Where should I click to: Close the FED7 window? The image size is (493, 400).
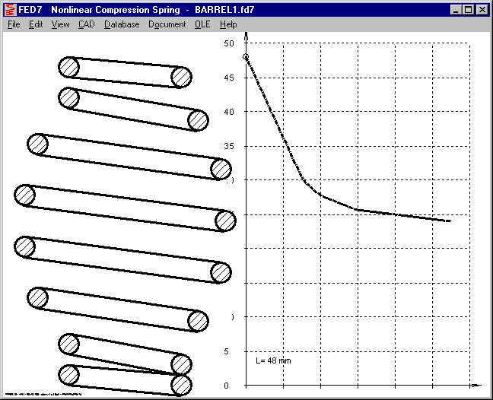click(481, 10)
